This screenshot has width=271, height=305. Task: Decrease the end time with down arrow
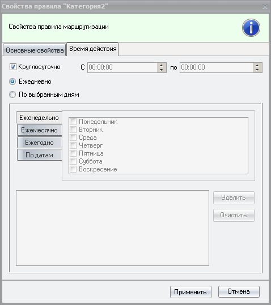(x=257, y=70)
